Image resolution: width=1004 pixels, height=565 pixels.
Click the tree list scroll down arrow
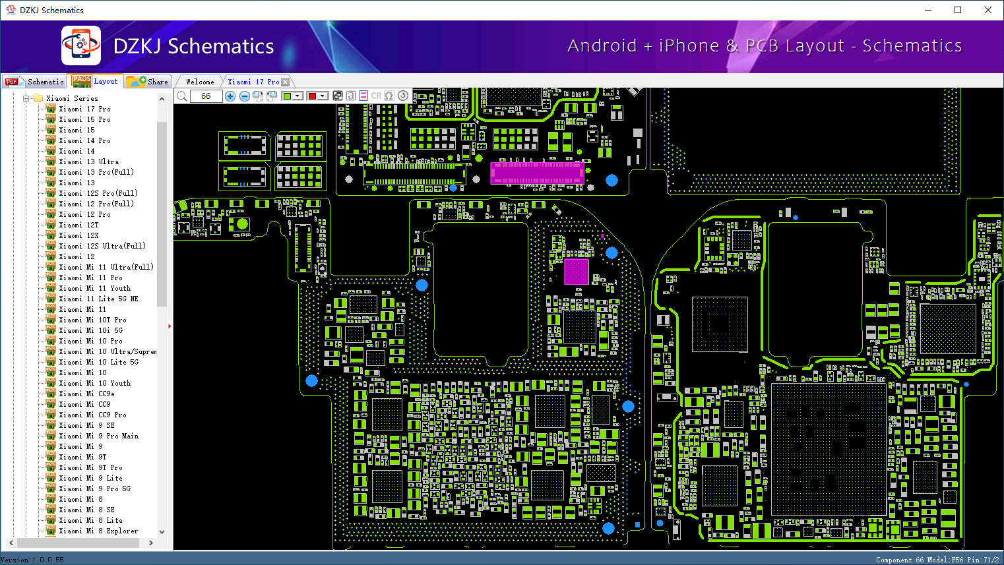tap(162, 531)
